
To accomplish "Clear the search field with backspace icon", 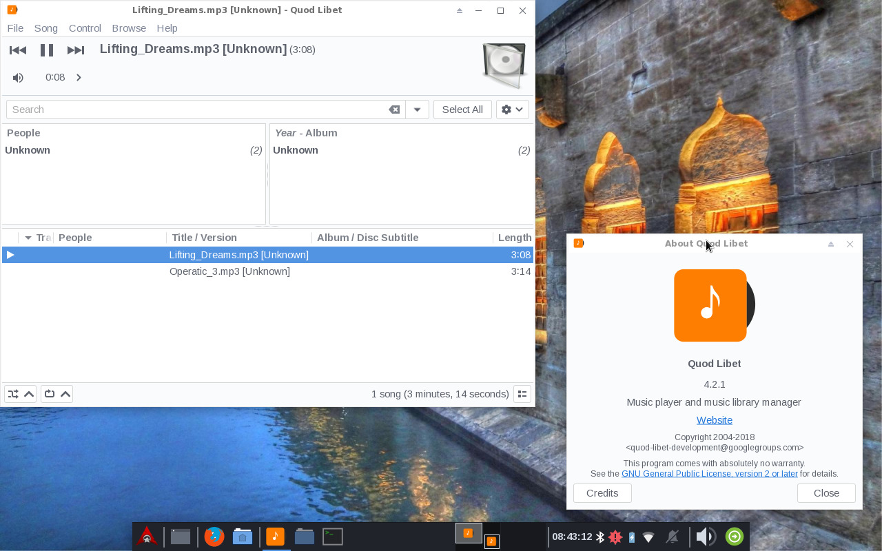I will pos(394,110).
